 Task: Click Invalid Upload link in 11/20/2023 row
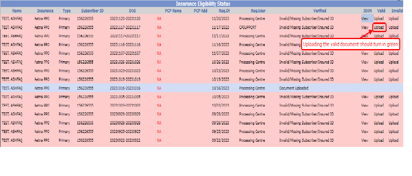pyautogui.click(x=394, y=19)
